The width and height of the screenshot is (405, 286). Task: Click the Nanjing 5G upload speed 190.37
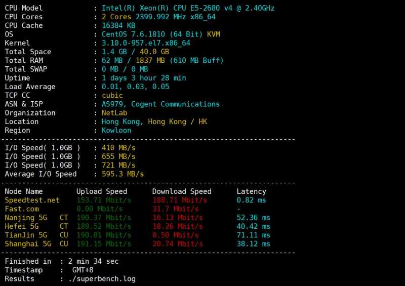tap(103, 218)
